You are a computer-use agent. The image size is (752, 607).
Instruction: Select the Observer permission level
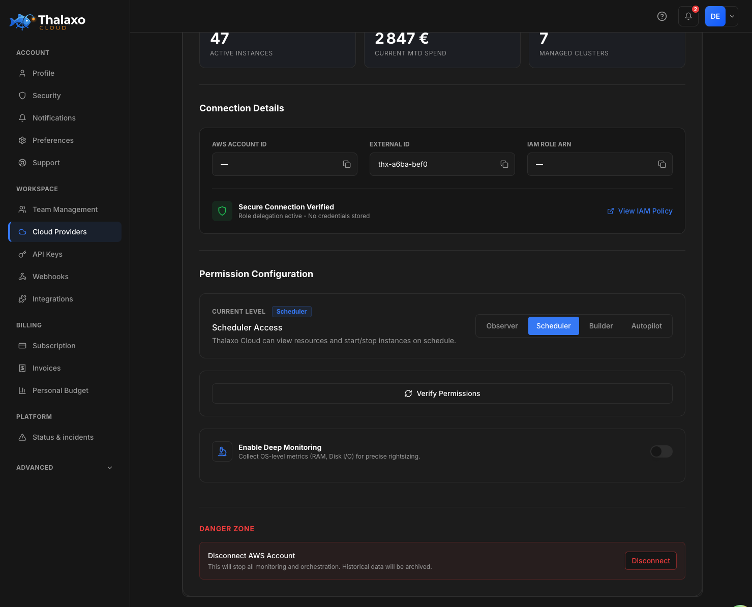coord(502,326)
